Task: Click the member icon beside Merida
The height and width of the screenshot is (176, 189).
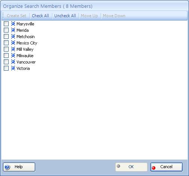Action: tap(13, 30)
